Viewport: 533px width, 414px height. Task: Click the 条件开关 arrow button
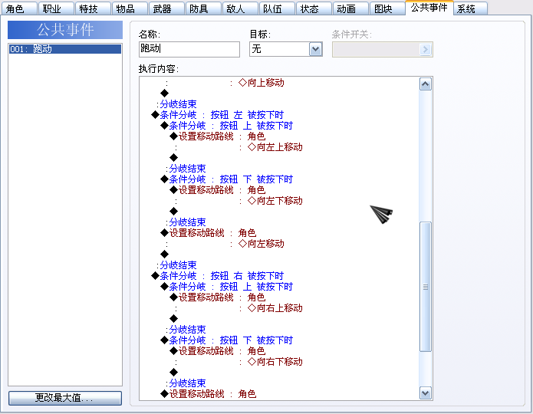point(425,50)
